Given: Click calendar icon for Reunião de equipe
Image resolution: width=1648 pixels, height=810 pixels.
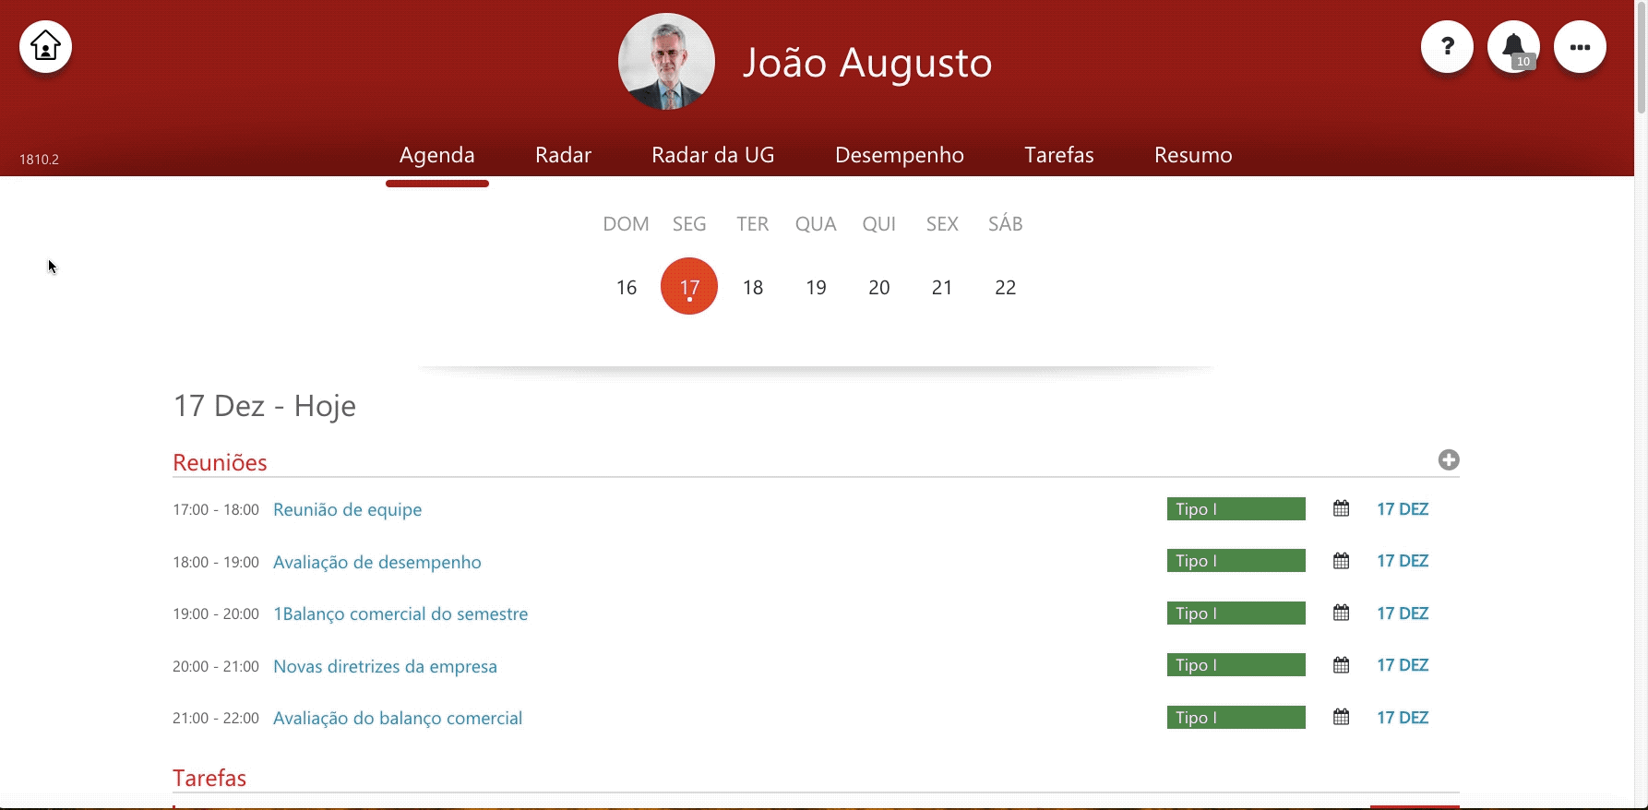Looking at the screenshot, I should 1341,508.
